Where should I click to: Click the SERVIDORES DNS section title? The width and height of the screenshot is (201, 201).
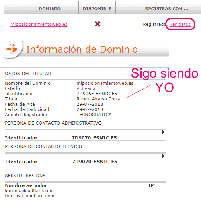point(25,176)
